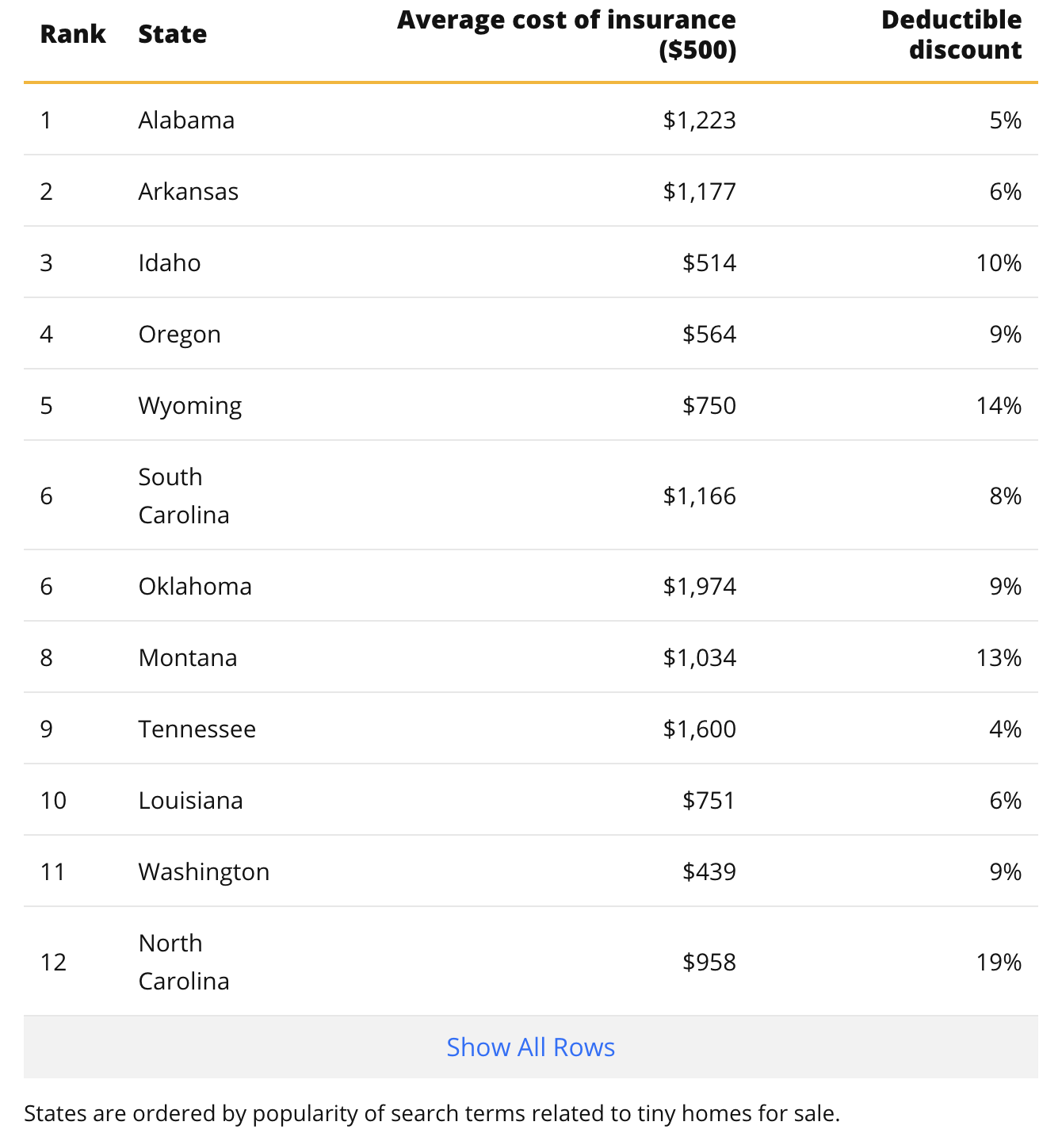This screenshot has height=1137, width=1062.
Task: Select the Arkansas row state name
Action: pos(188,191)
